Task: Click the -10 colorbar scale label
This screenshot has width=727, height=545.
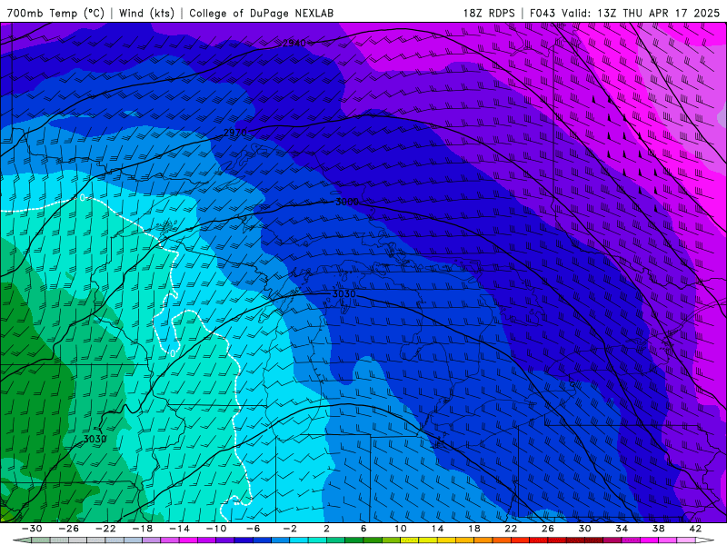Action: [216, 529]
